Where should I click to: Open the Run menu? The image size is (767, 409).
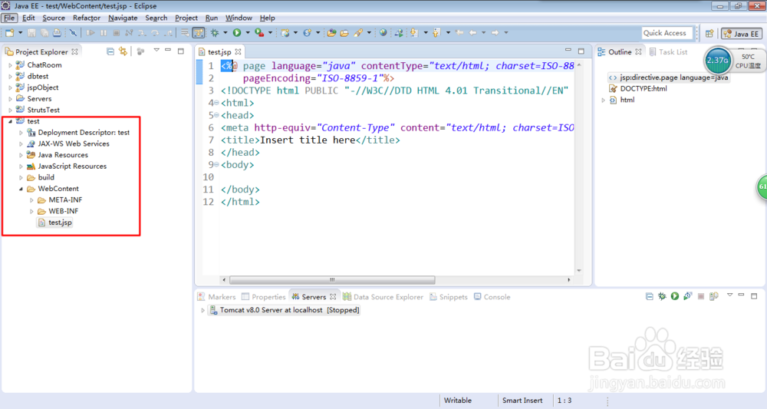tap(212, 18)
